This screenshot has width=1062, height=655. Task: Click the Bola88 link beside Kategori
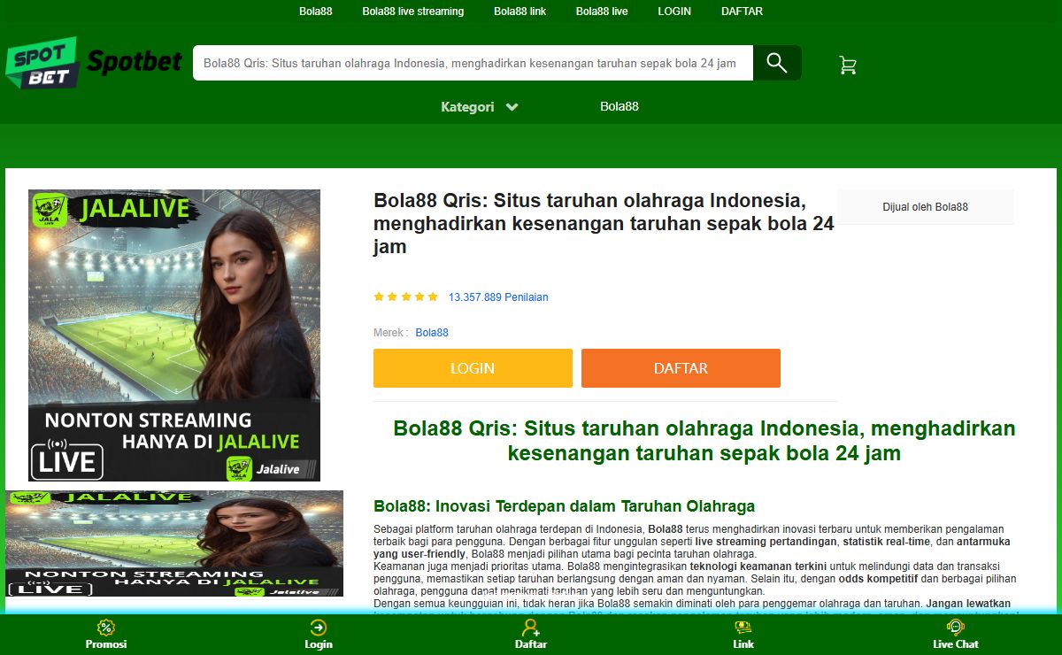pos(619,106)
